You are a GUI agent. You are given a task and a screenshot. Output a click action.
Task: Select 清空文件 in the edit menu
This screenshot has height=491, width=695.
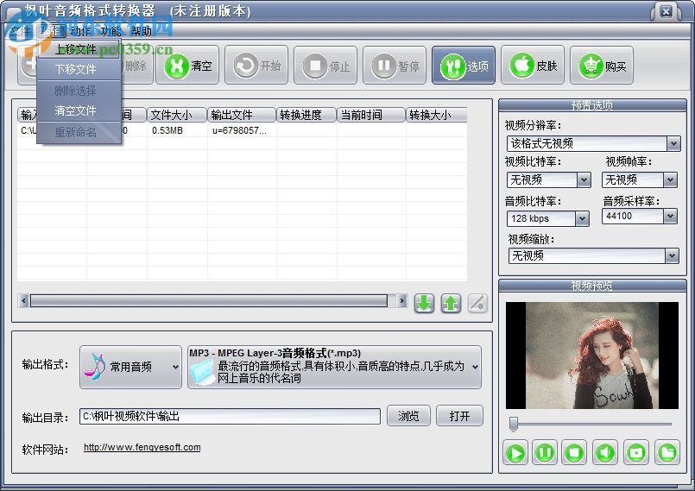click(79, 110)
